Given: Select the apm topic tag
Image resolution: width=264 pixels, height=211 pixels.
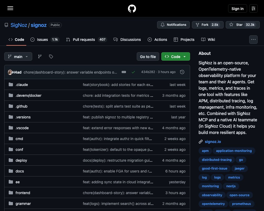Looking at the screenshot, I should [x=205, y=151].
